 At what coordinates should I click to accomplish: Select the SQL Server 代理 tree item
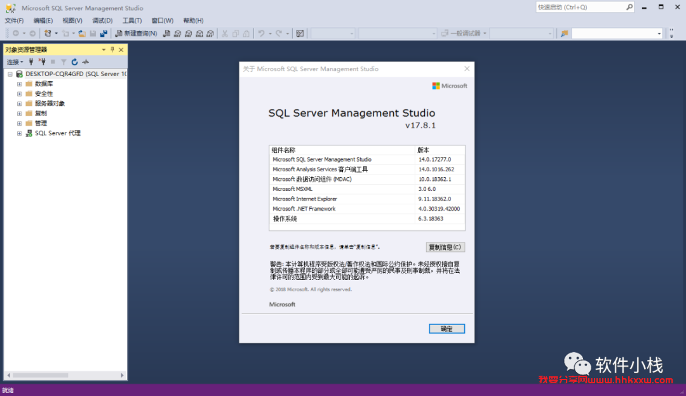point(58,133)
